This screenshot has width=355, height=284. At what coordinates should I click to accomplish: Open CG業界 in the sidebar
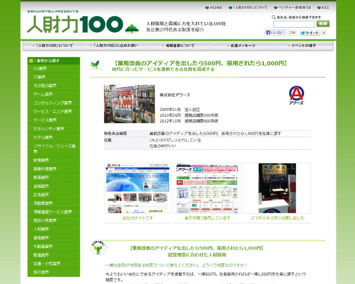[x=40, y=69]
